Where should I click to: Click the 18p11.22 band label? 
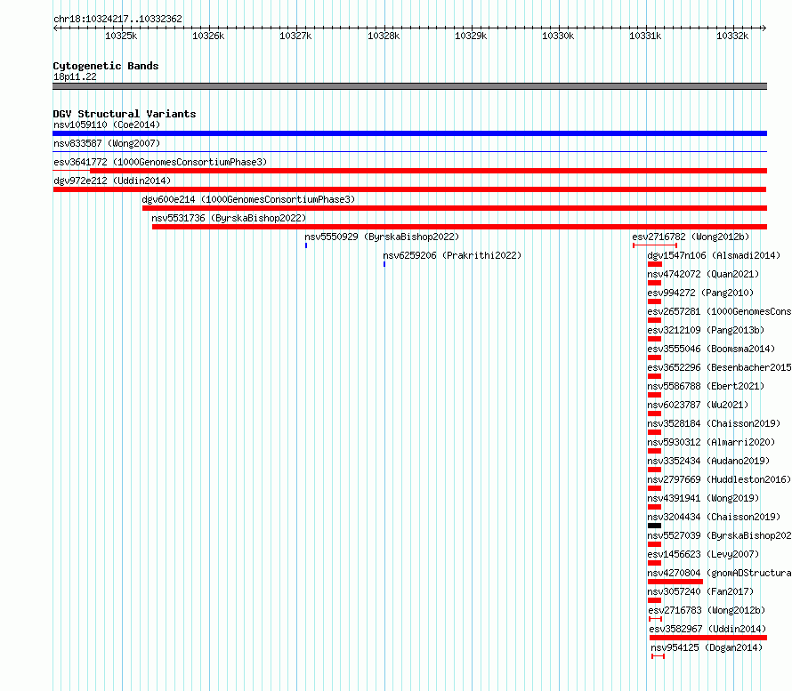coord(75,76)
